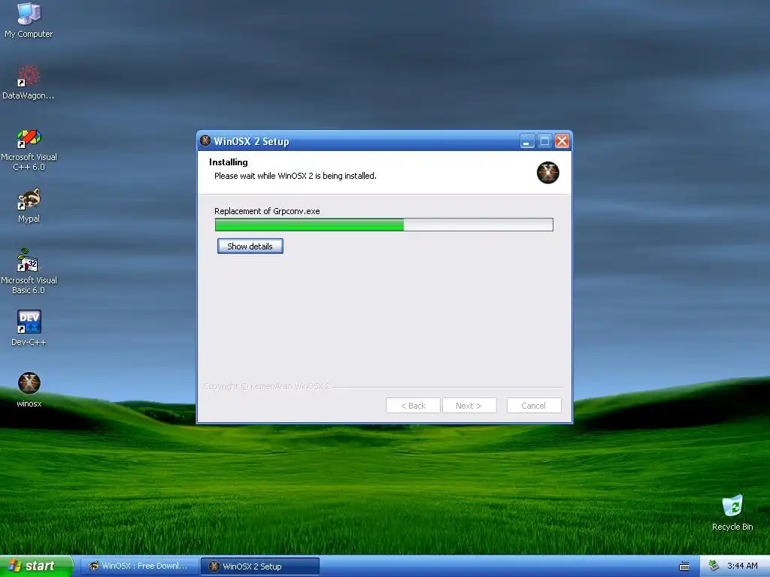Click the disabled Back button
Image resolution: width=770 pixels, height=577 pixels.
(x=413, y=405)
